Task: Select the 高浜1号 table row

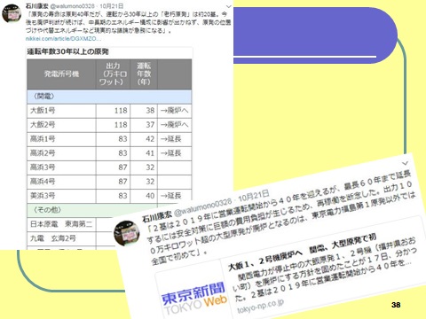Action: [109, 139]
